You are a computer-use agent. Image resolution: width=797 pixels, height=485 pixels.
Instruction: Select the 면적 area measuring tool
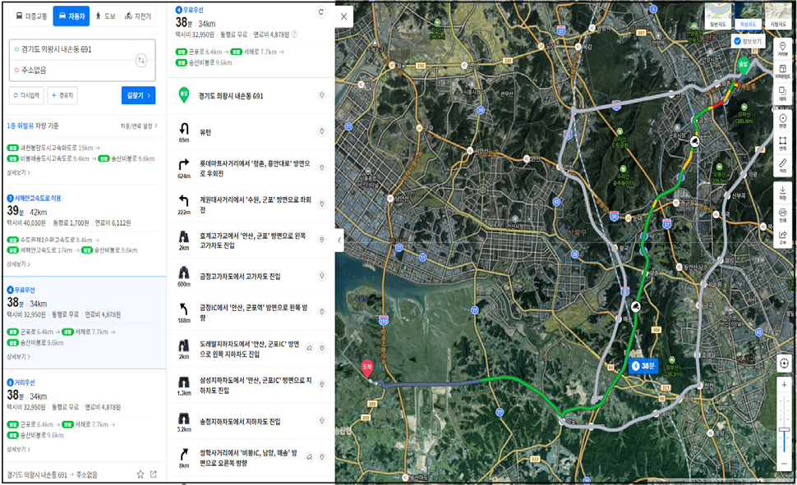click(783, 144)
